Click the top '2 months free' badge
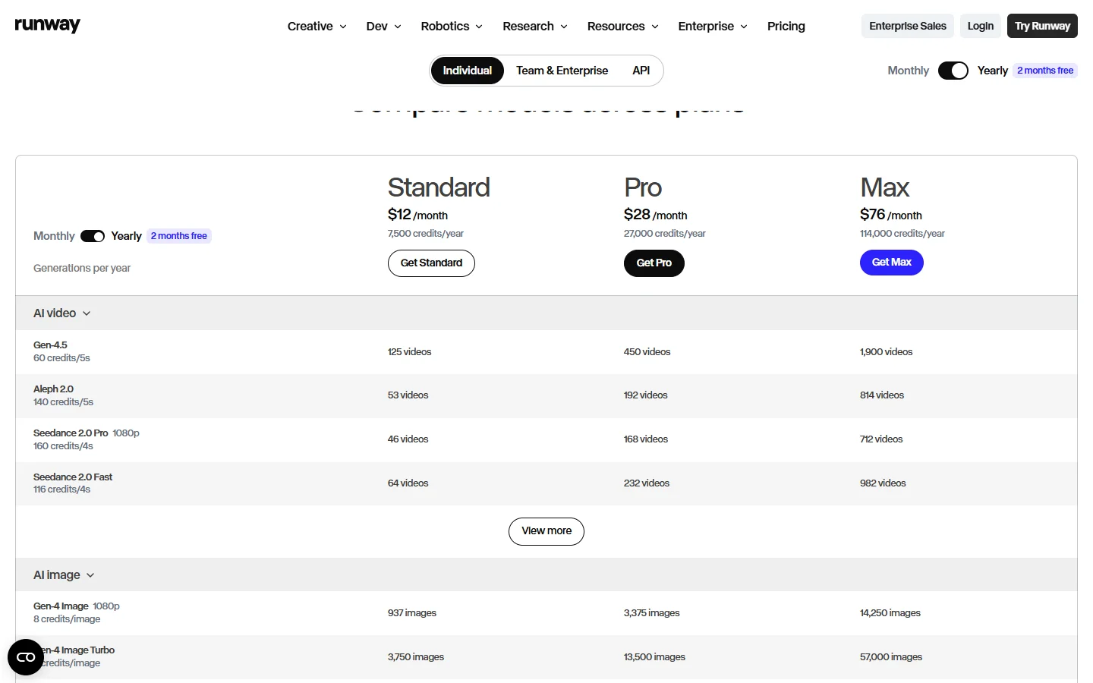 click(1045, 71)
